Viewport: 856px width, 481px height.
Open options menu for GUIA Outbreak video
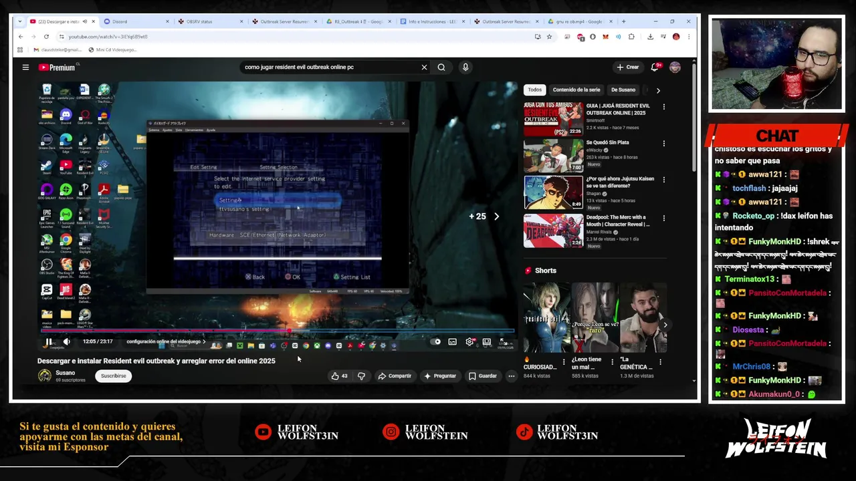tap(664, 107)
